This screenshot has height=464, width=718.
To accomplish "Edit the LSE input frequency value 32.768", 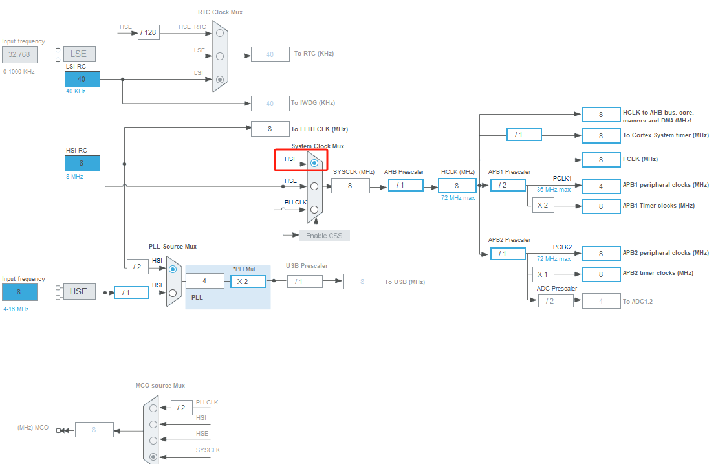I will [x=19, y=54].
